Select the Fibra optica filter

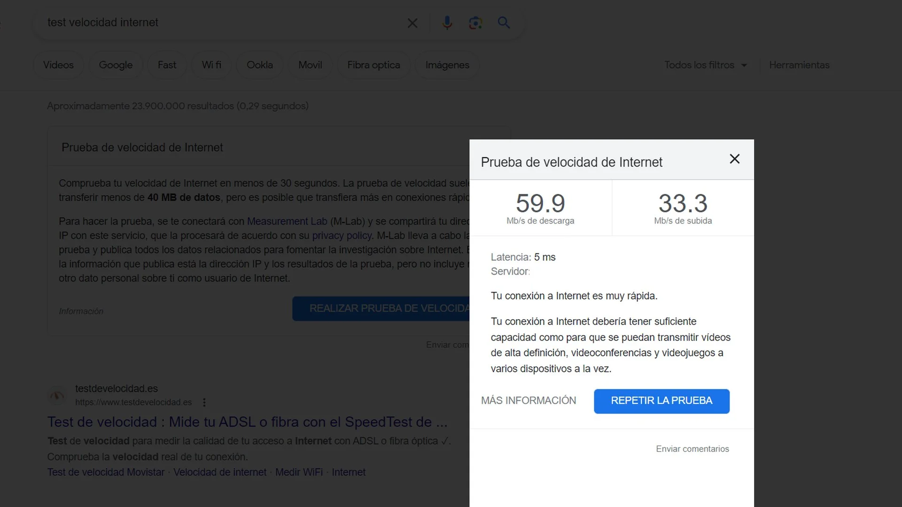pyautogui.click(x=373, y=65)
